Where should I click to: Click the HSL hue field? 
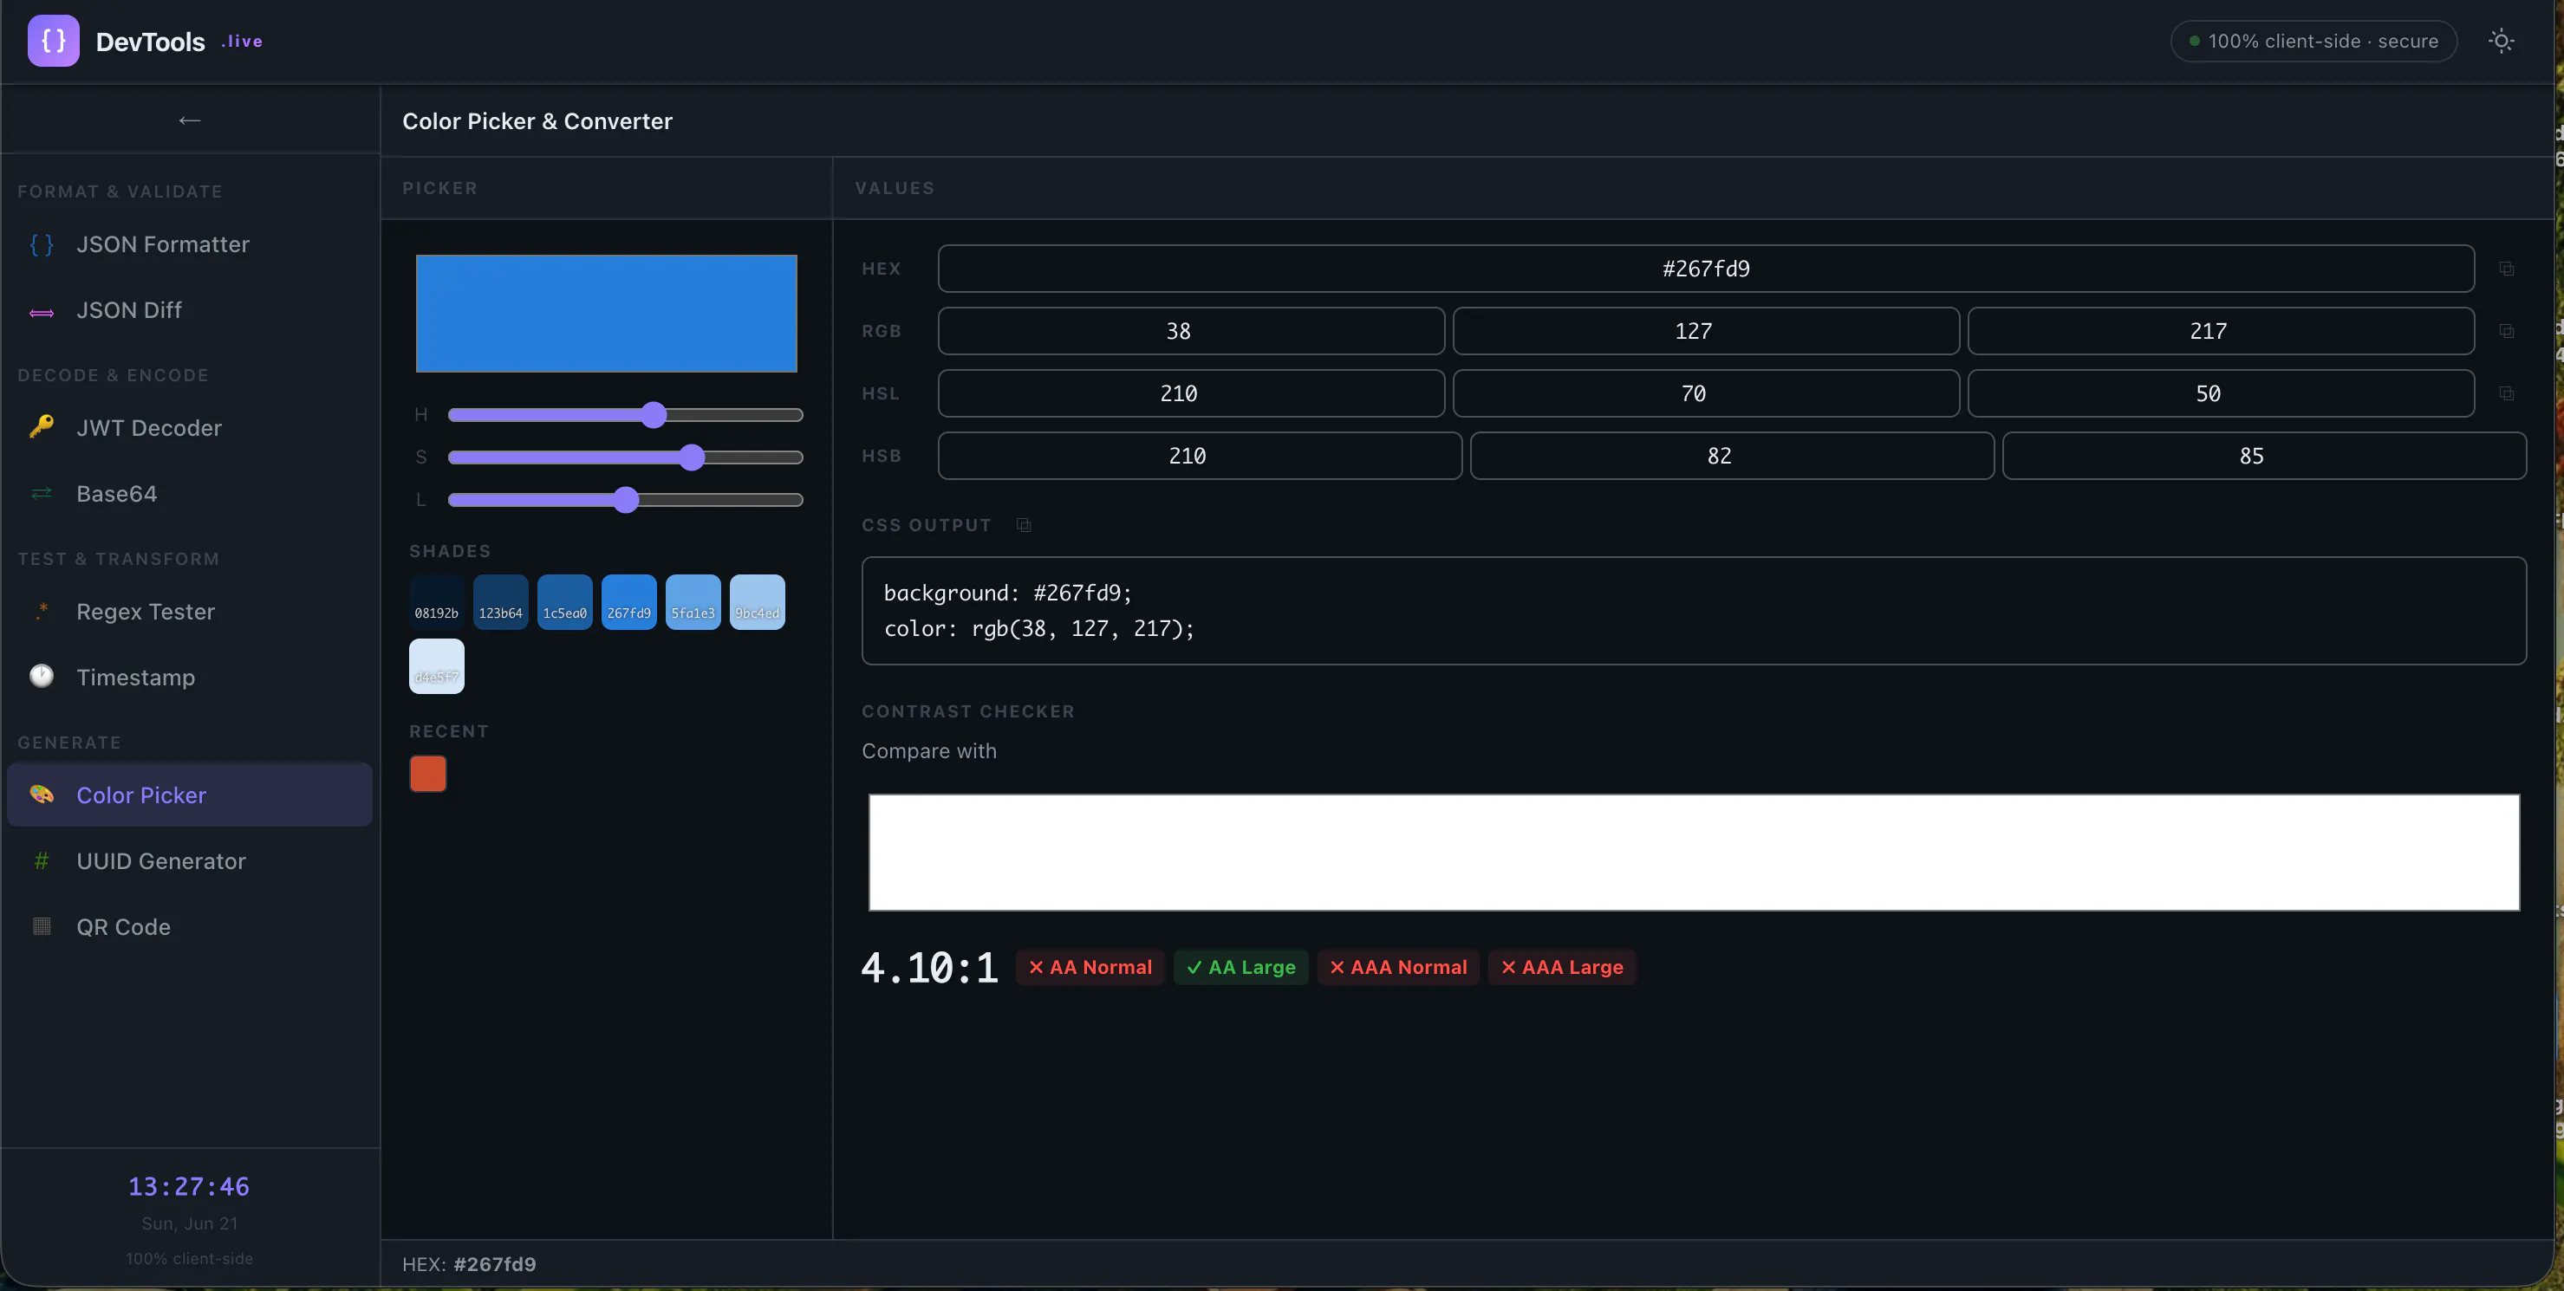tap(1192, 394)
